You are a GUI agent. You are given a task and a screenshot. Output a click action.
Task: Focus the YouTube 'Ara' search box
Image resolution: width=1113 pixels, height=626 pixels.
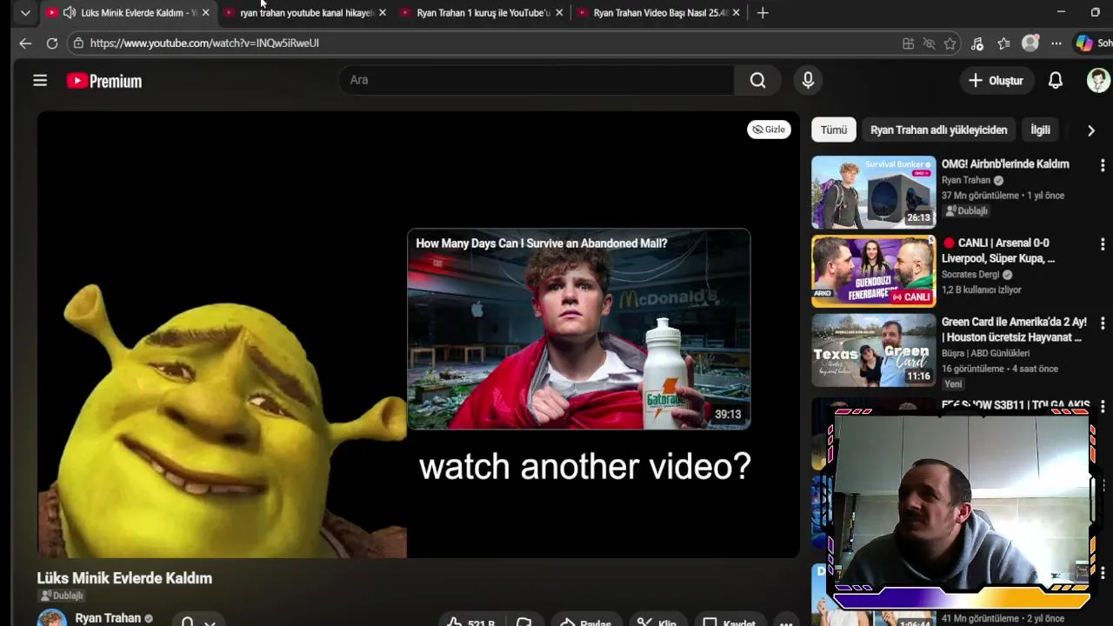[x=537, y=80]
